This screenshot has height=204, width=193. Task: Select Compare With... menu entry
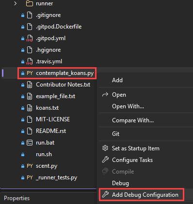[x=133, y=120]
